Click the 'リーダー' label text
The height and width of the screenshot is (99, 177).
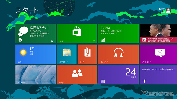point(82,62)
